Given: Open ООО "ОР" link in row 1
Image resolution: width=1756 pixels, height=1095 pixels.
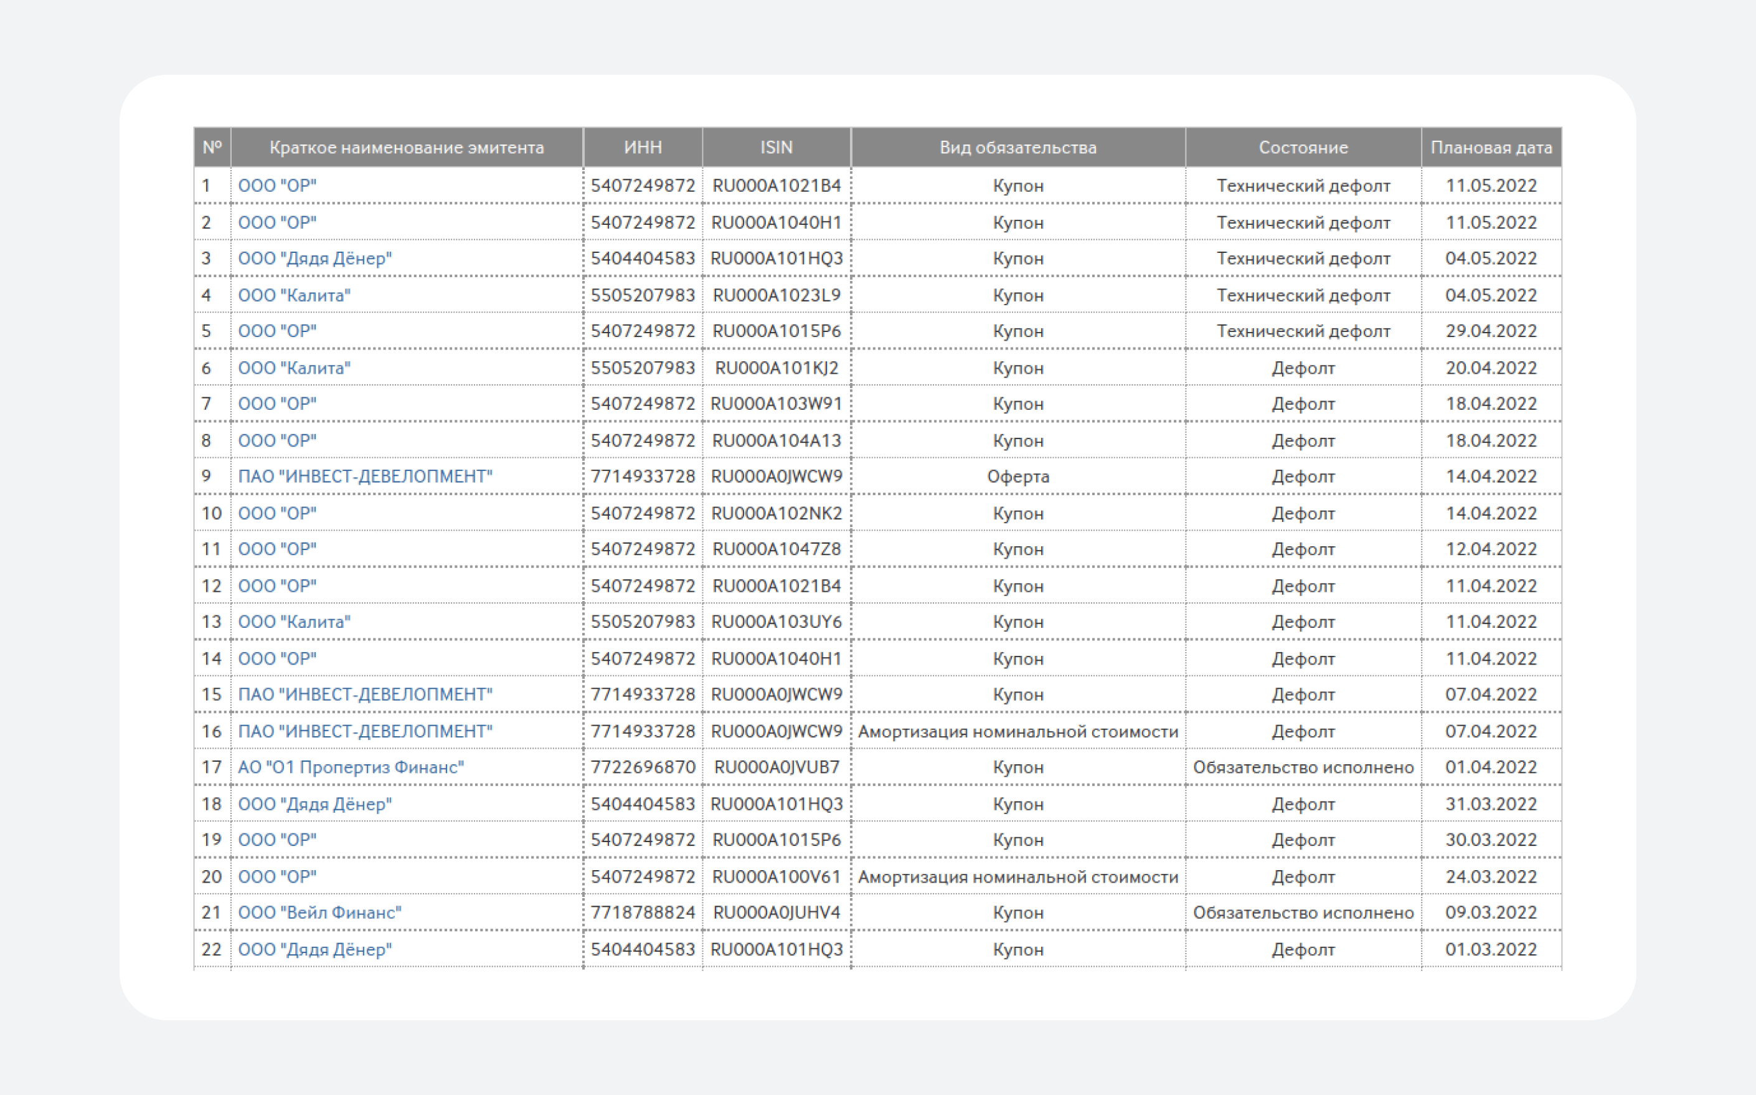Looking at the screenshot, I should pos(277,186).
